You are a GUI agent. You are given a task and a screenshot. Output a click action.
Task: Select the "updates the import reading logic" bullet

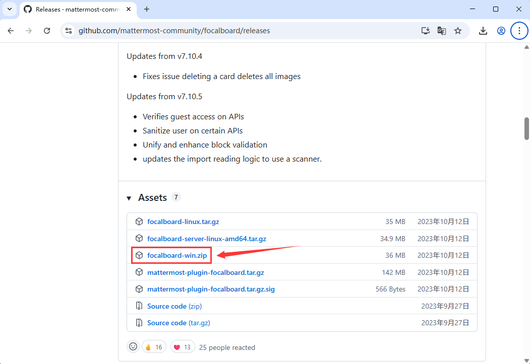[232, 159]
